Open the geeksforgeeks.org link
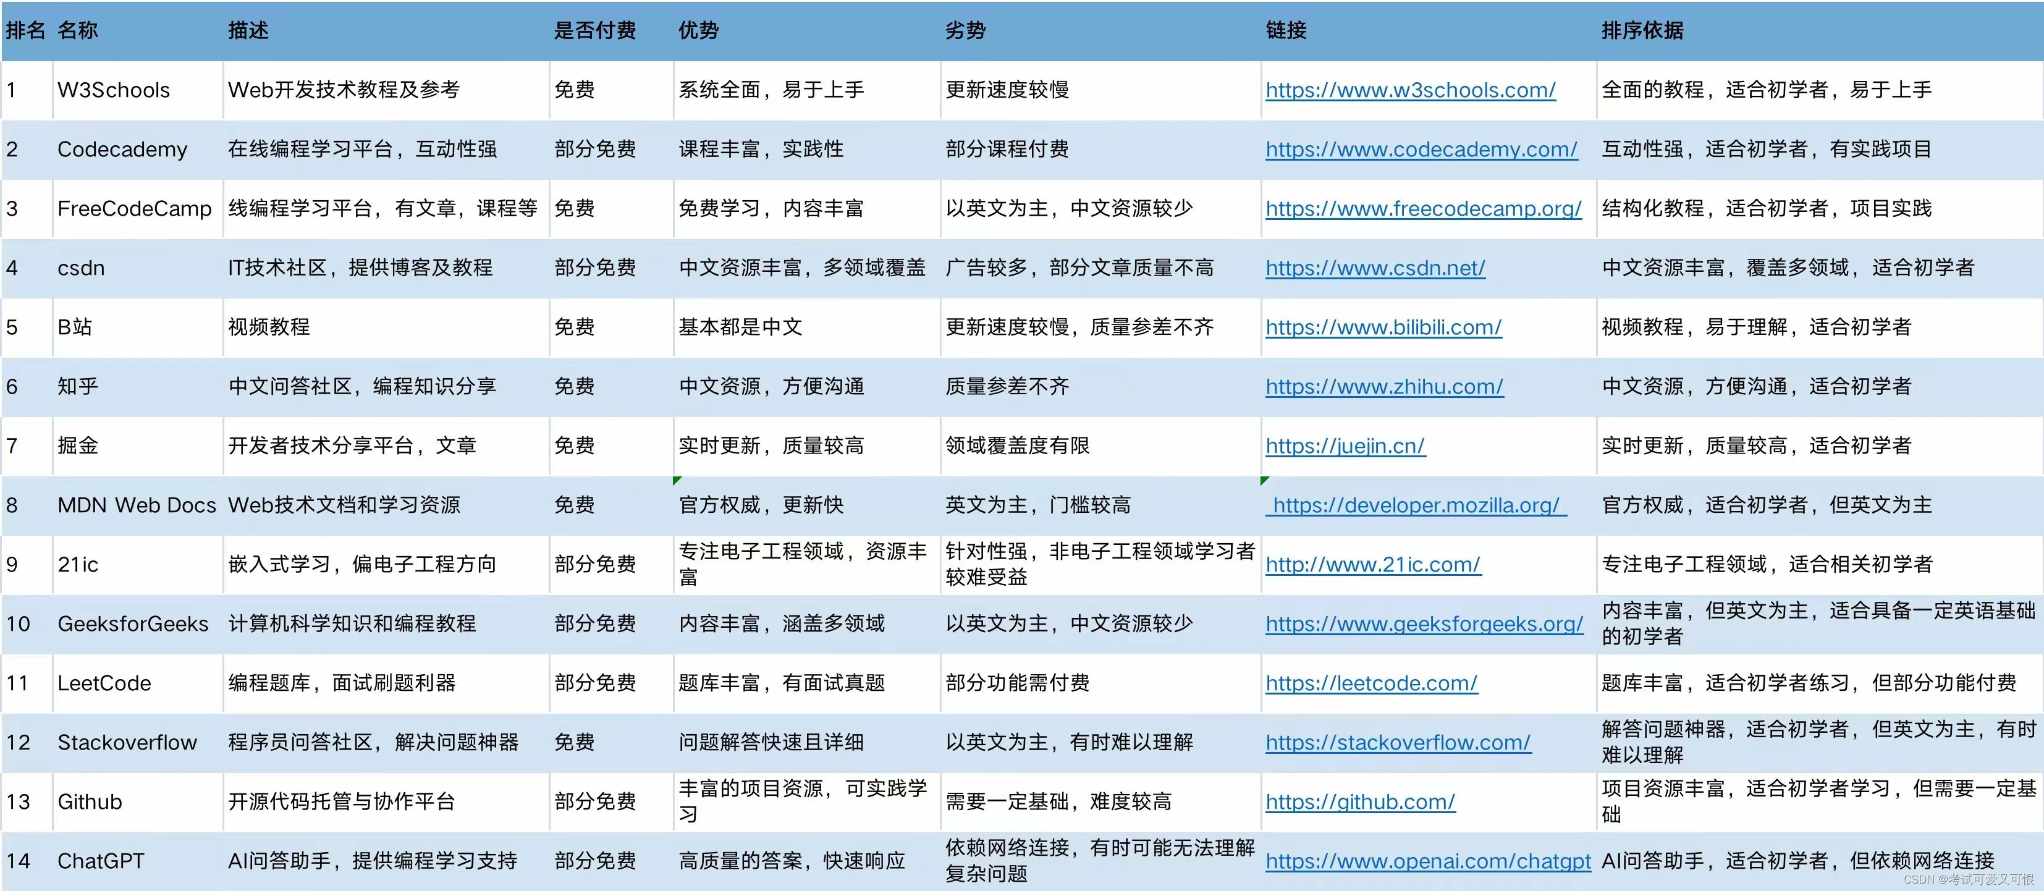Viewport: 2044px width, 891px height. (1424, 625)
